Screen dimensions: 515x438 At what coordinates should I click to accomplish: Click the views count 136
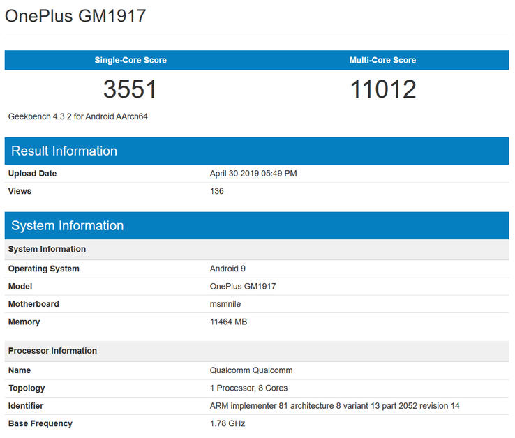click(x=217, y=191)
